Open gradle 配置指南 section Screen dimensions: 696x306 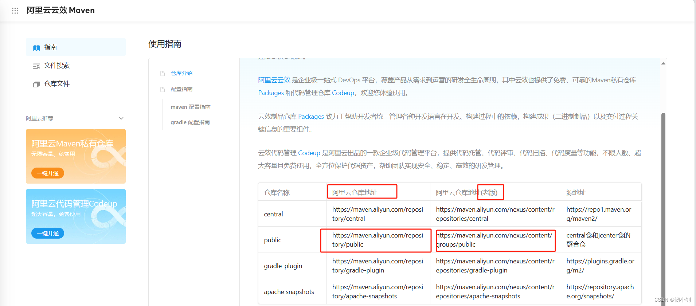click(x=190, y=122)
